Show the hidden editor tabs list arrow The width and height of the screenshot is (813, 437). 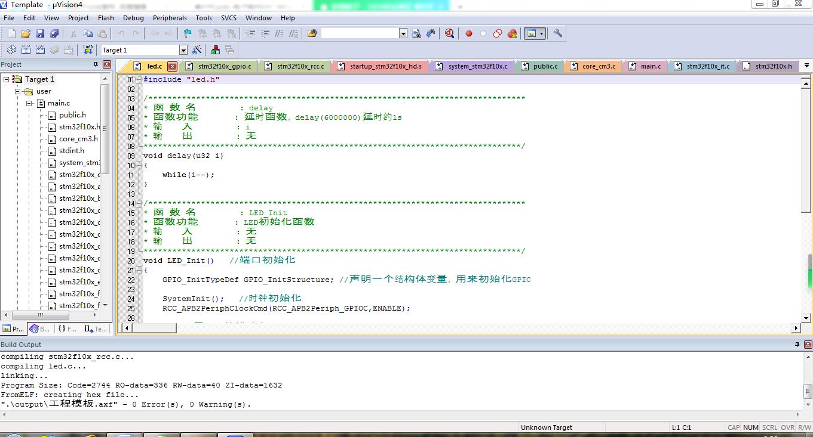[x=806, y=66]
